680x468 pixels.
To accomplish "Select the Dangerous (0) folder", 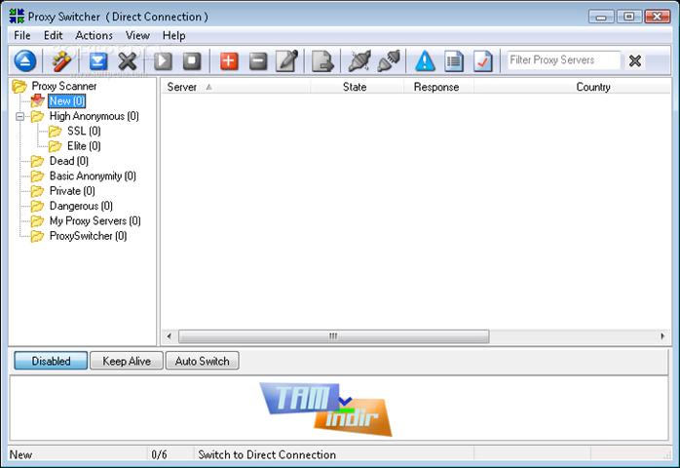I will point(81,206).
